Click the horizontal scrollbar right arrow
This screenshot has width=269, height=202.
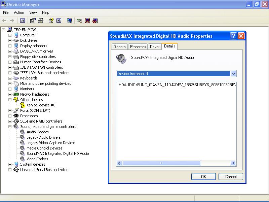(x=233, y=163)
